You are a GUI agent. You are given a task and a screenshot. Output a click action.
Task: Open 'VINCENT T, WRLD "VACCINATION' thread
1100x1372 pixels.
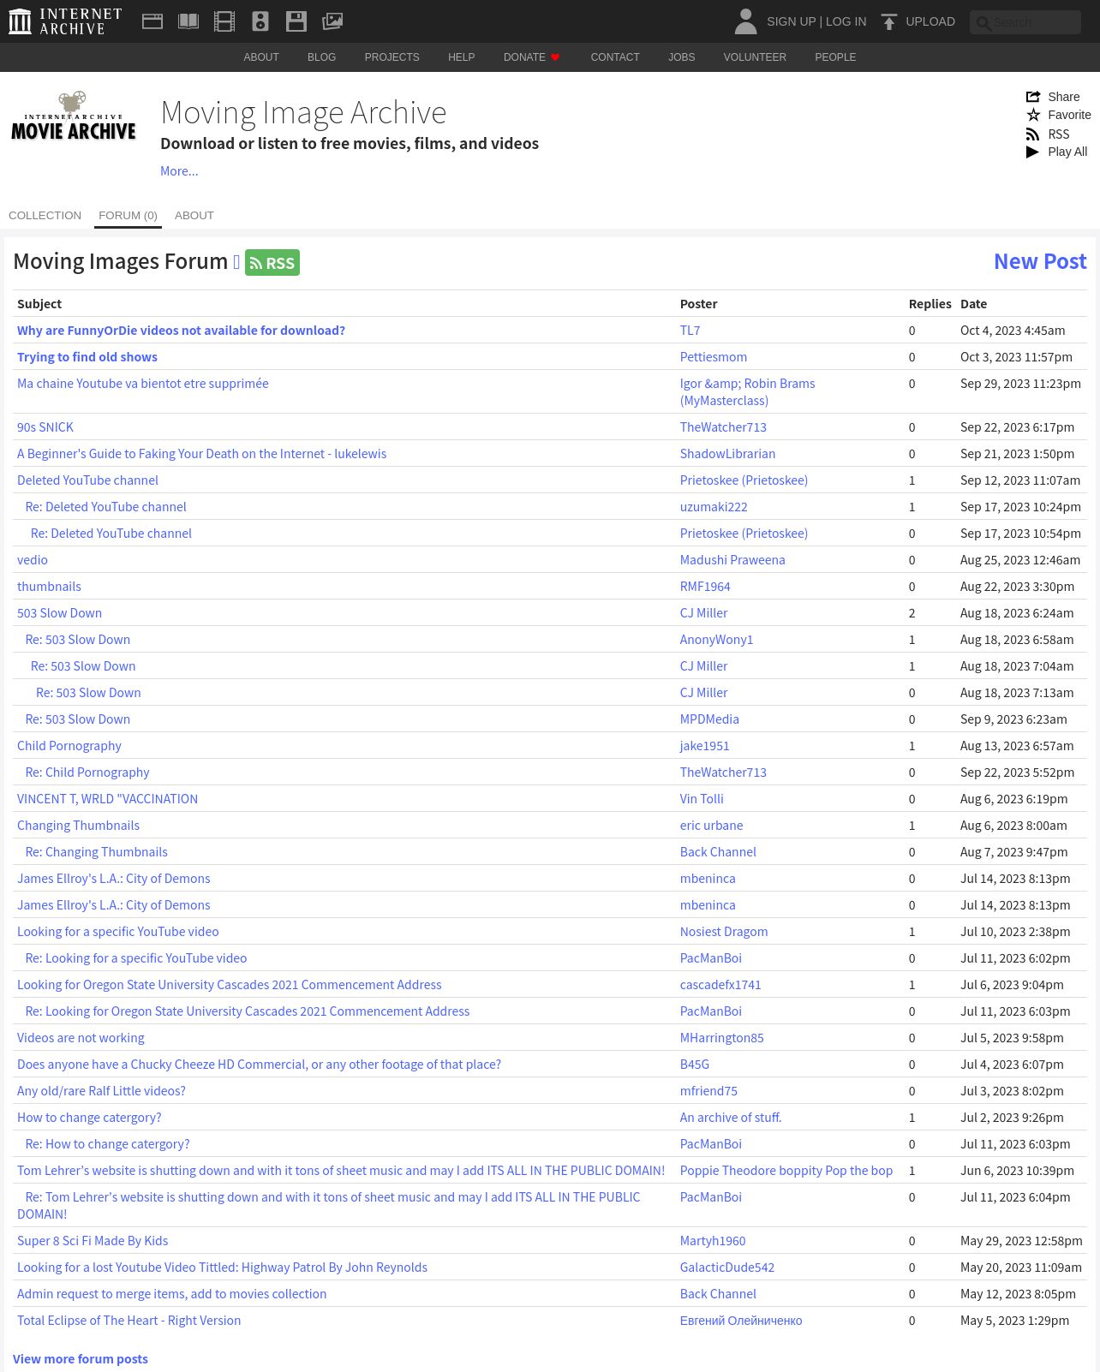click(x=107, y=799)
